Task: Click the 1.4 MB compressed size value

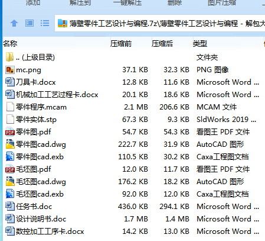Action: tap(177, 219)
